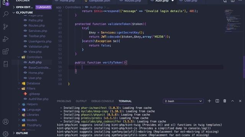245x137 pixels.
Task: Switch to the Routes.php editor tab
Action: (x=132, y=1)
